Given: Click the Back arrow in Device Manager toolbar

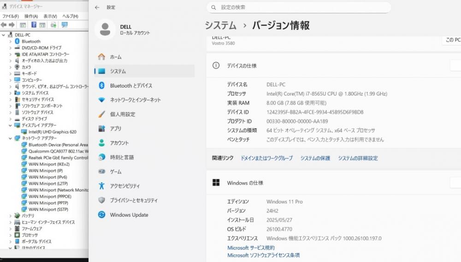Looking at the screenshot, I should pyautogui.click(x=4, y=25).
